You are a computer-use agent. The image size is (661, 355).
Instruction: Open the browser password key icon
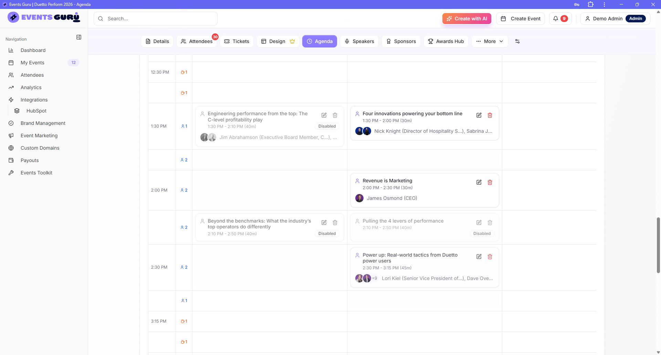pos(577,4)
